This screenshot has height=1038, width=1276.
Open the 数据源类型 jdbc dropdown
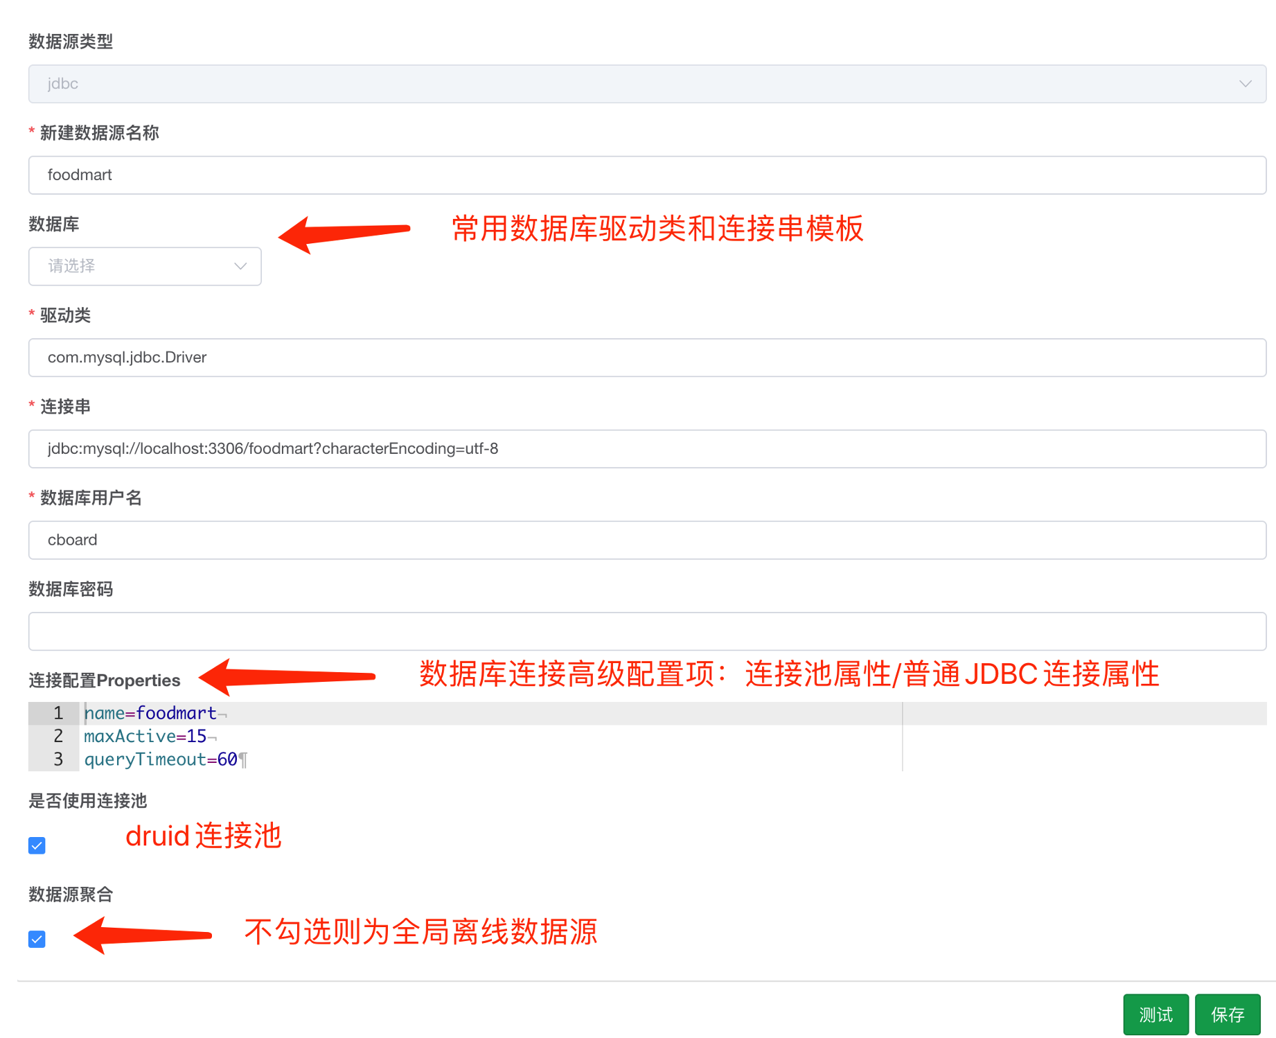coord(647,84)
